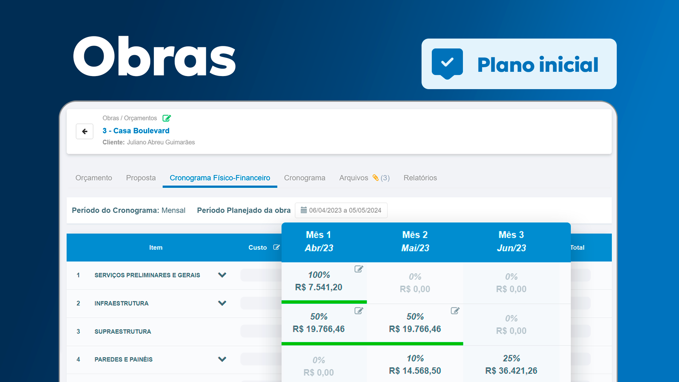Image resolution: width=679 pixels, height=382 pixels.
Task: Go to the Relatórios tab
Action: tap(420, 178)
